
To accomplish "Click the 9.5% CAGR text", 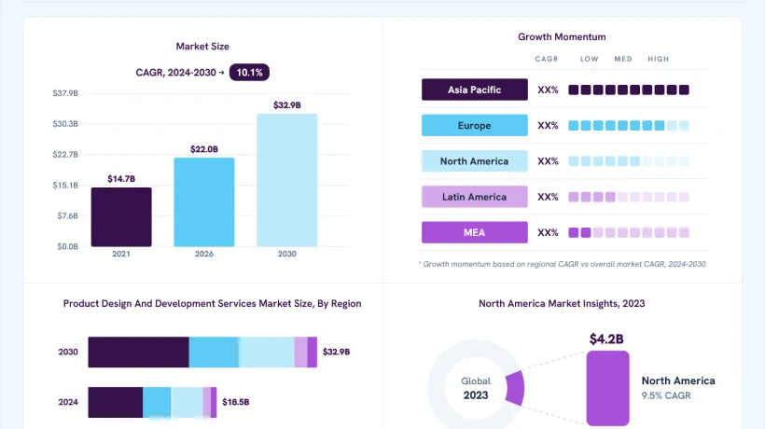I will click(x=666, y=395).
